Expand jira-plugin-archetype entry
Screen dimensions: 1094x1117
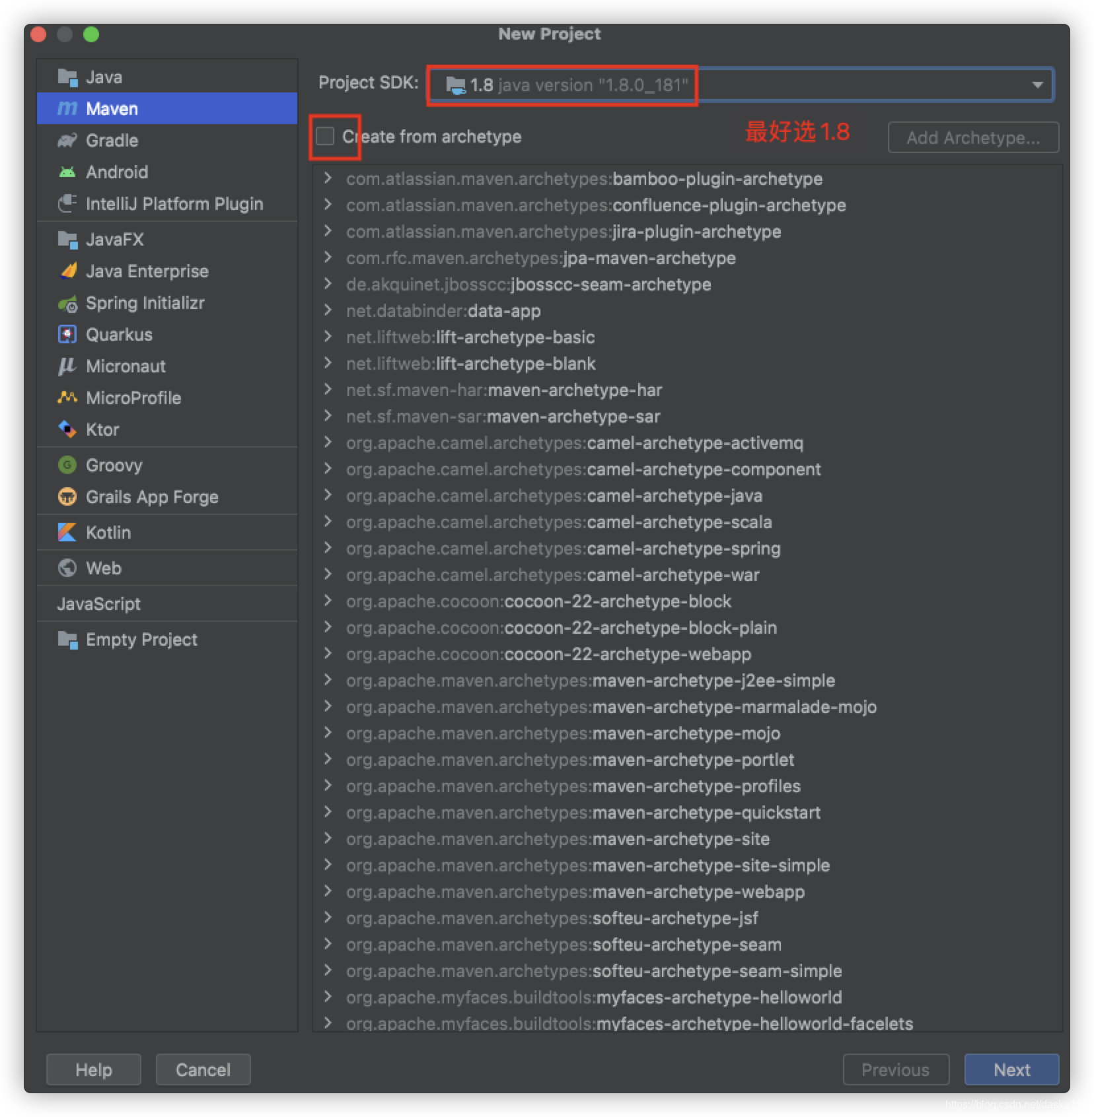[328, 231]
